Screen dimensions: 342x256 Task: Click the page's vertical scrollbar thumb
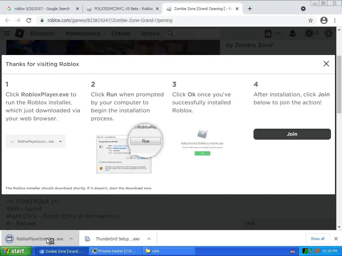click(339, 84)
